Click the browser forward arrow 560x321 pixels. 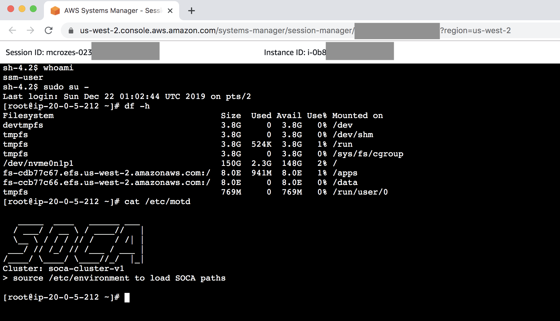(30, 30)
